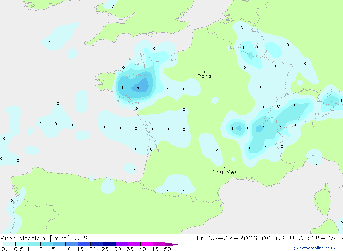The height and width of the screenshot is (251, 343).
Task: Click the '10' legend scale label
Action: point(68,249)
